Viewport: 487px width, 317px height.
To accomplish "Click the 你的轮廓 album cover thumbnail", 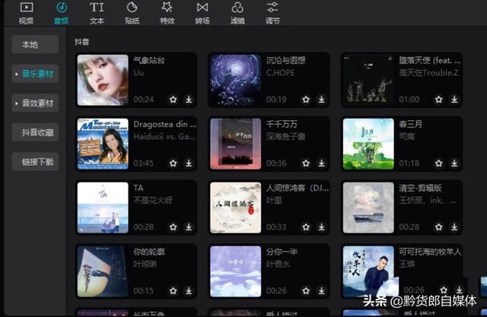I will coord(103,271).
